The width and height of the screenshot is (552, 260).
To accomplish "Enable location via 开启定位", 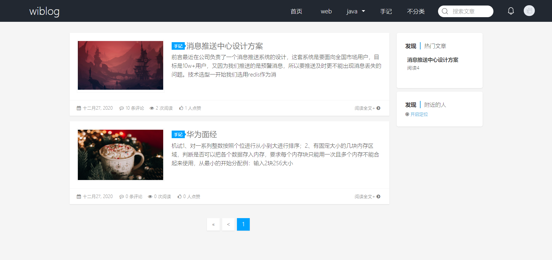I will tap(419, 114).
